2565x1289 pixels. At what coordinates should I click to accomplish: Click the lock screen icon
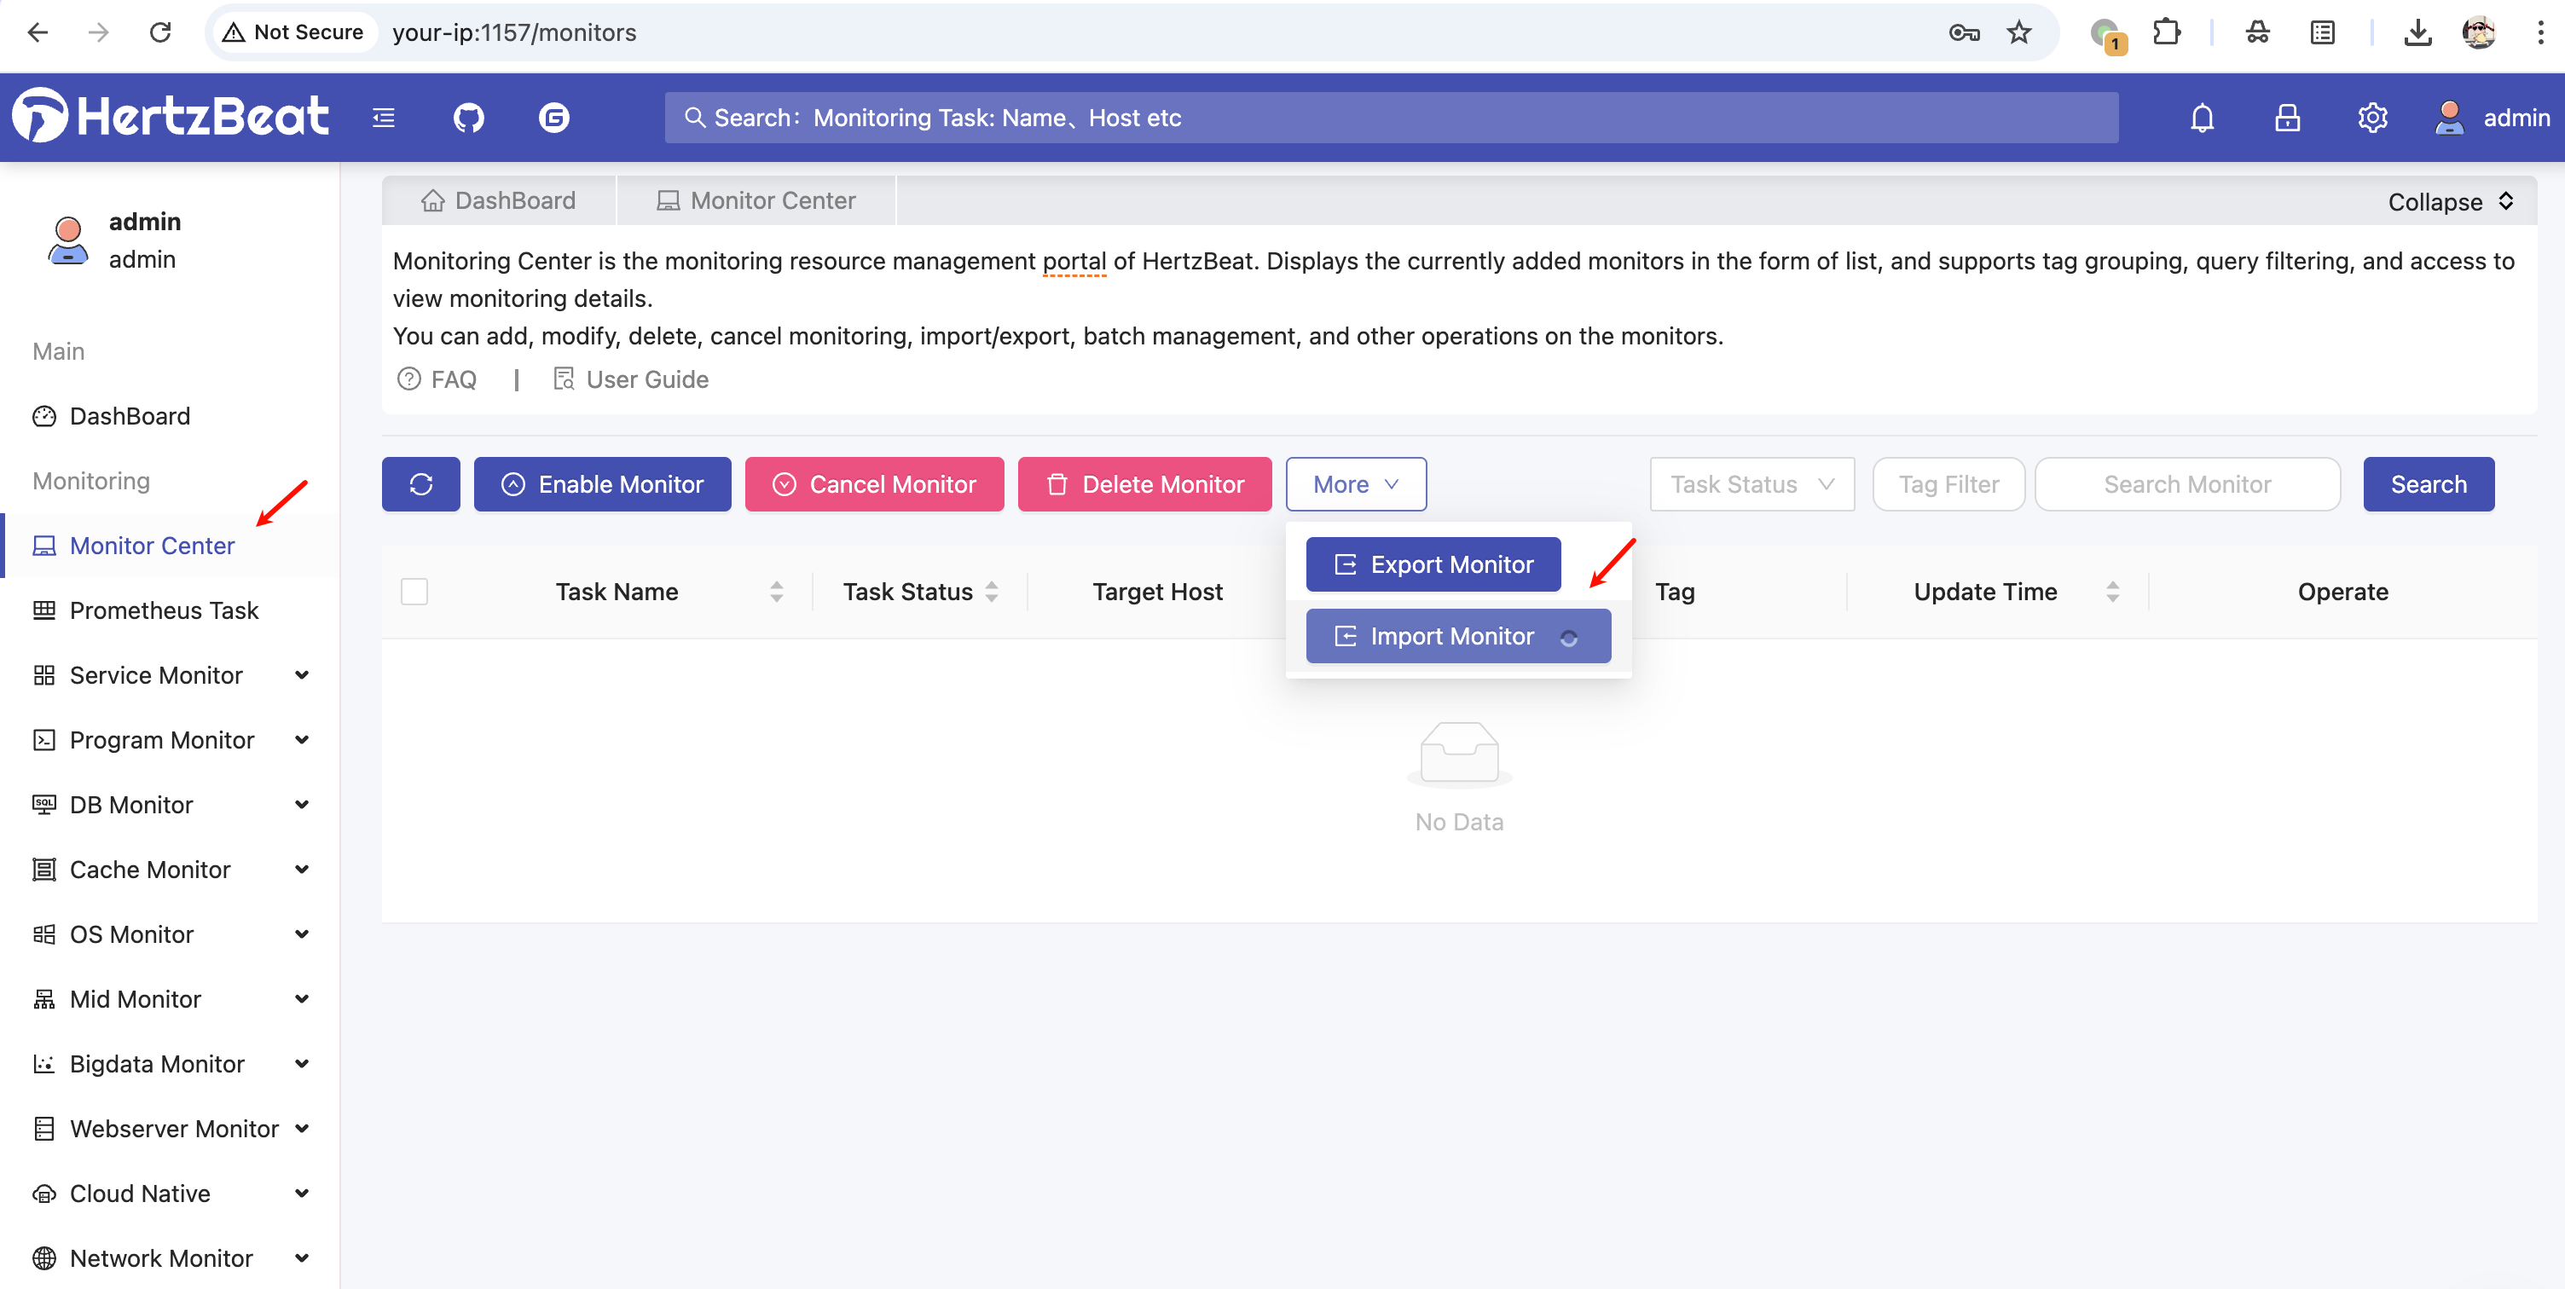(2287, 118)
